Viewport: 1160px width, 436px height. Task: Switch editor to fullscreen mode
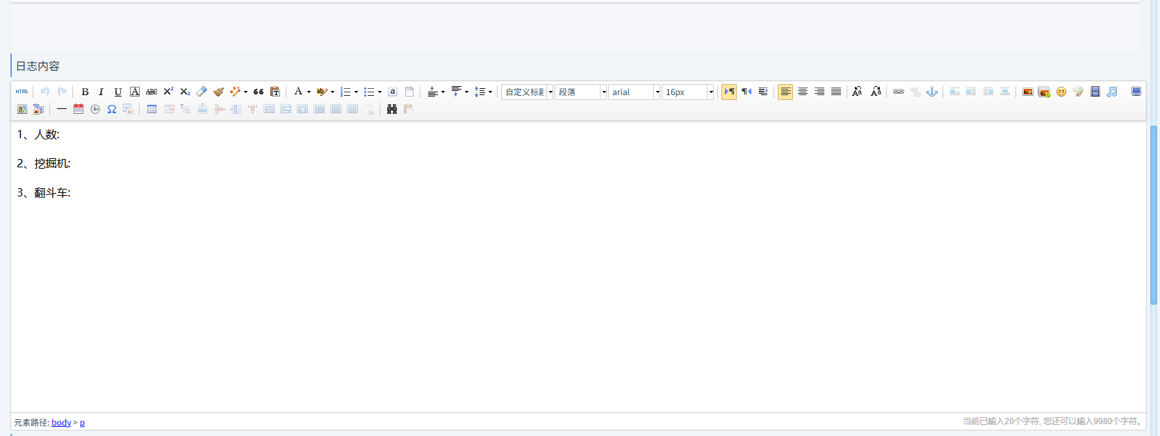[1136, 92]
